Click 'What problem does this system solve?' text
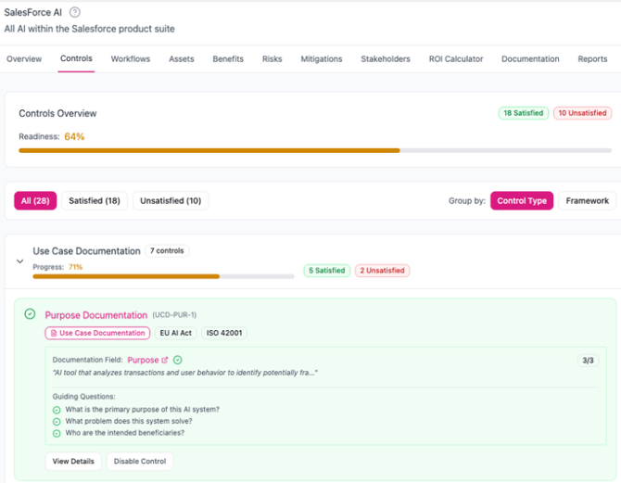 pyautogui.click(x=129, y=421)
